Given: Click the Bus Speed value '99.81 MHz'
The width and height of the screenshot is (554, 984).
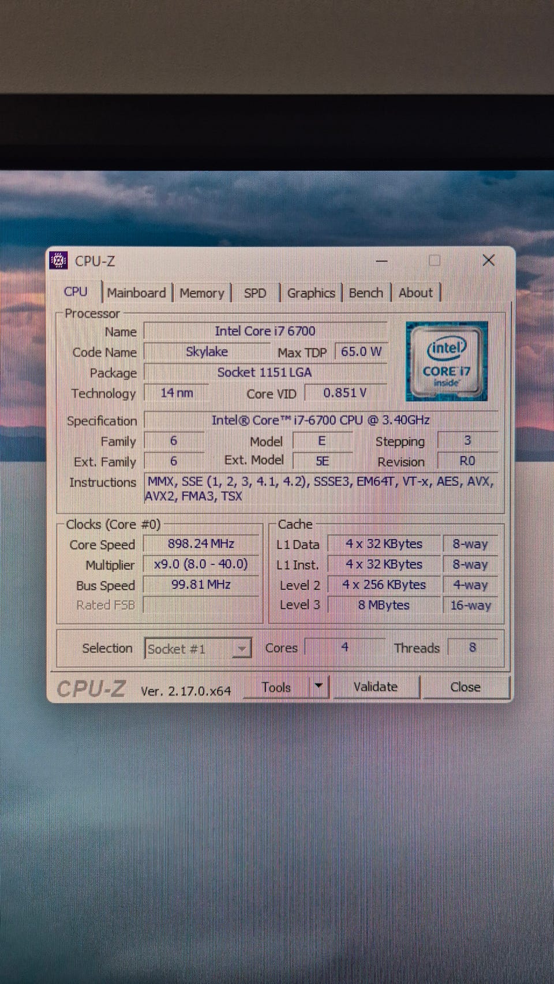Looking at the screenshot, I should point(201,585).
